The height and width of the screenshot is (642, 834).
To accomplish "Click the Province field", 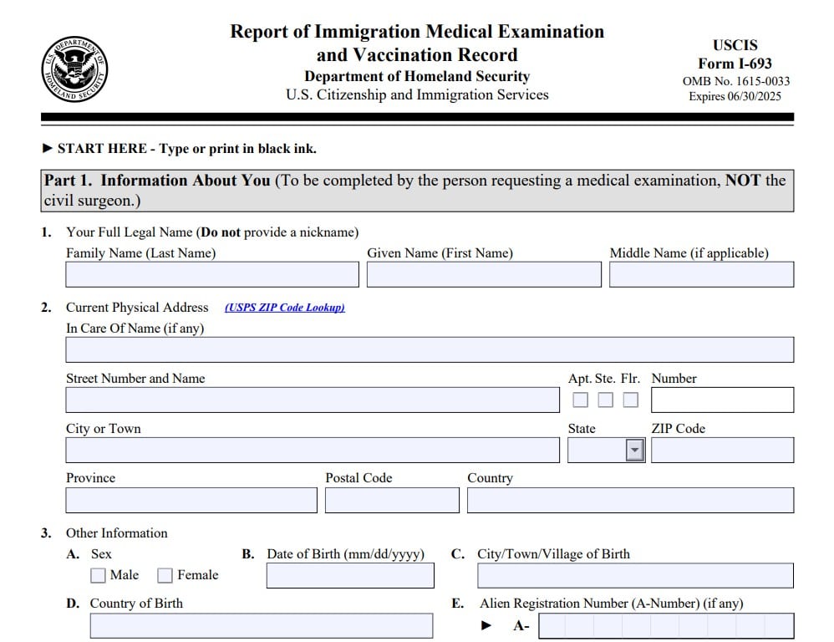I will coord(191,501).
